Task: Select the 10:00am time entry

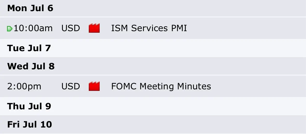Action: point(33,28)
